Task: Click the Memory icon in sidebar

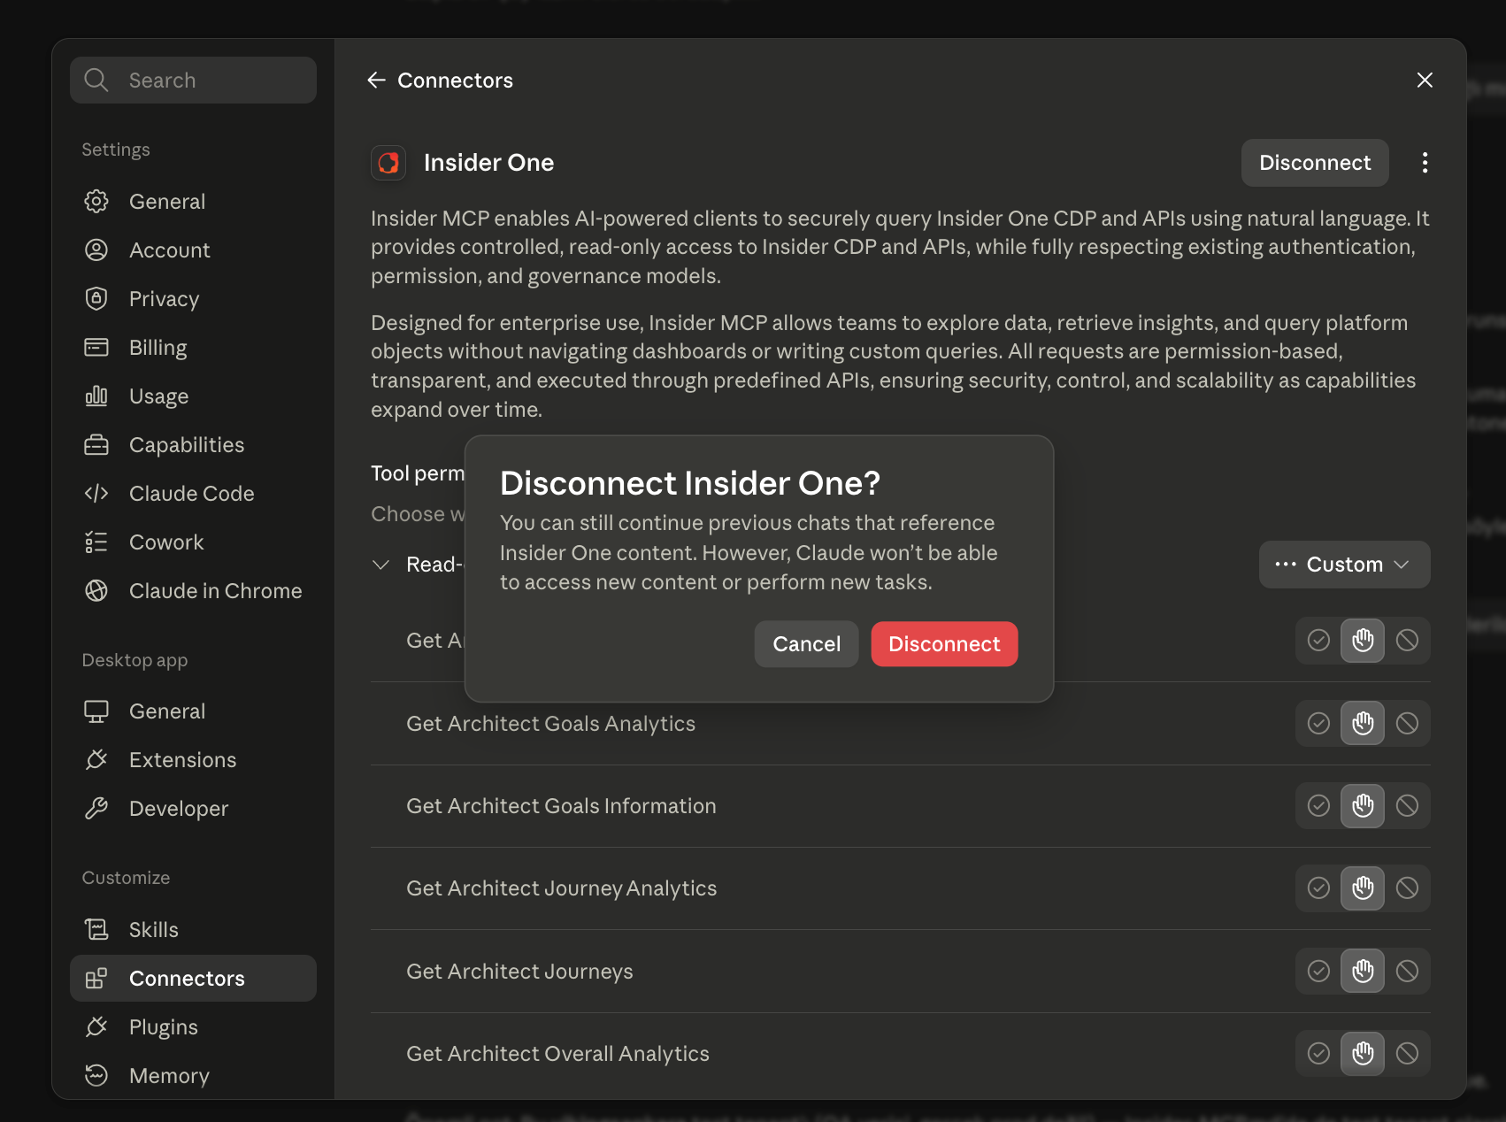Action: point(96,1076)
